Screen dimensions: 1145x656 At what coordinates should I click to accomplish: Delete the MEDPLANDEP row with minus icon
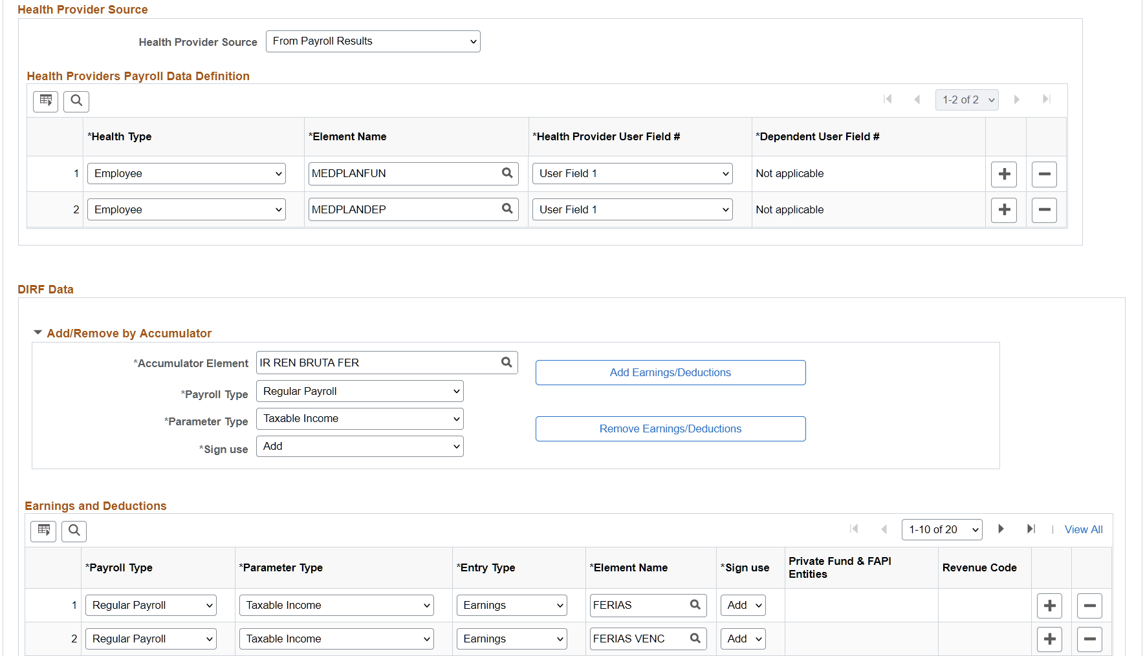click(1044, 209)
